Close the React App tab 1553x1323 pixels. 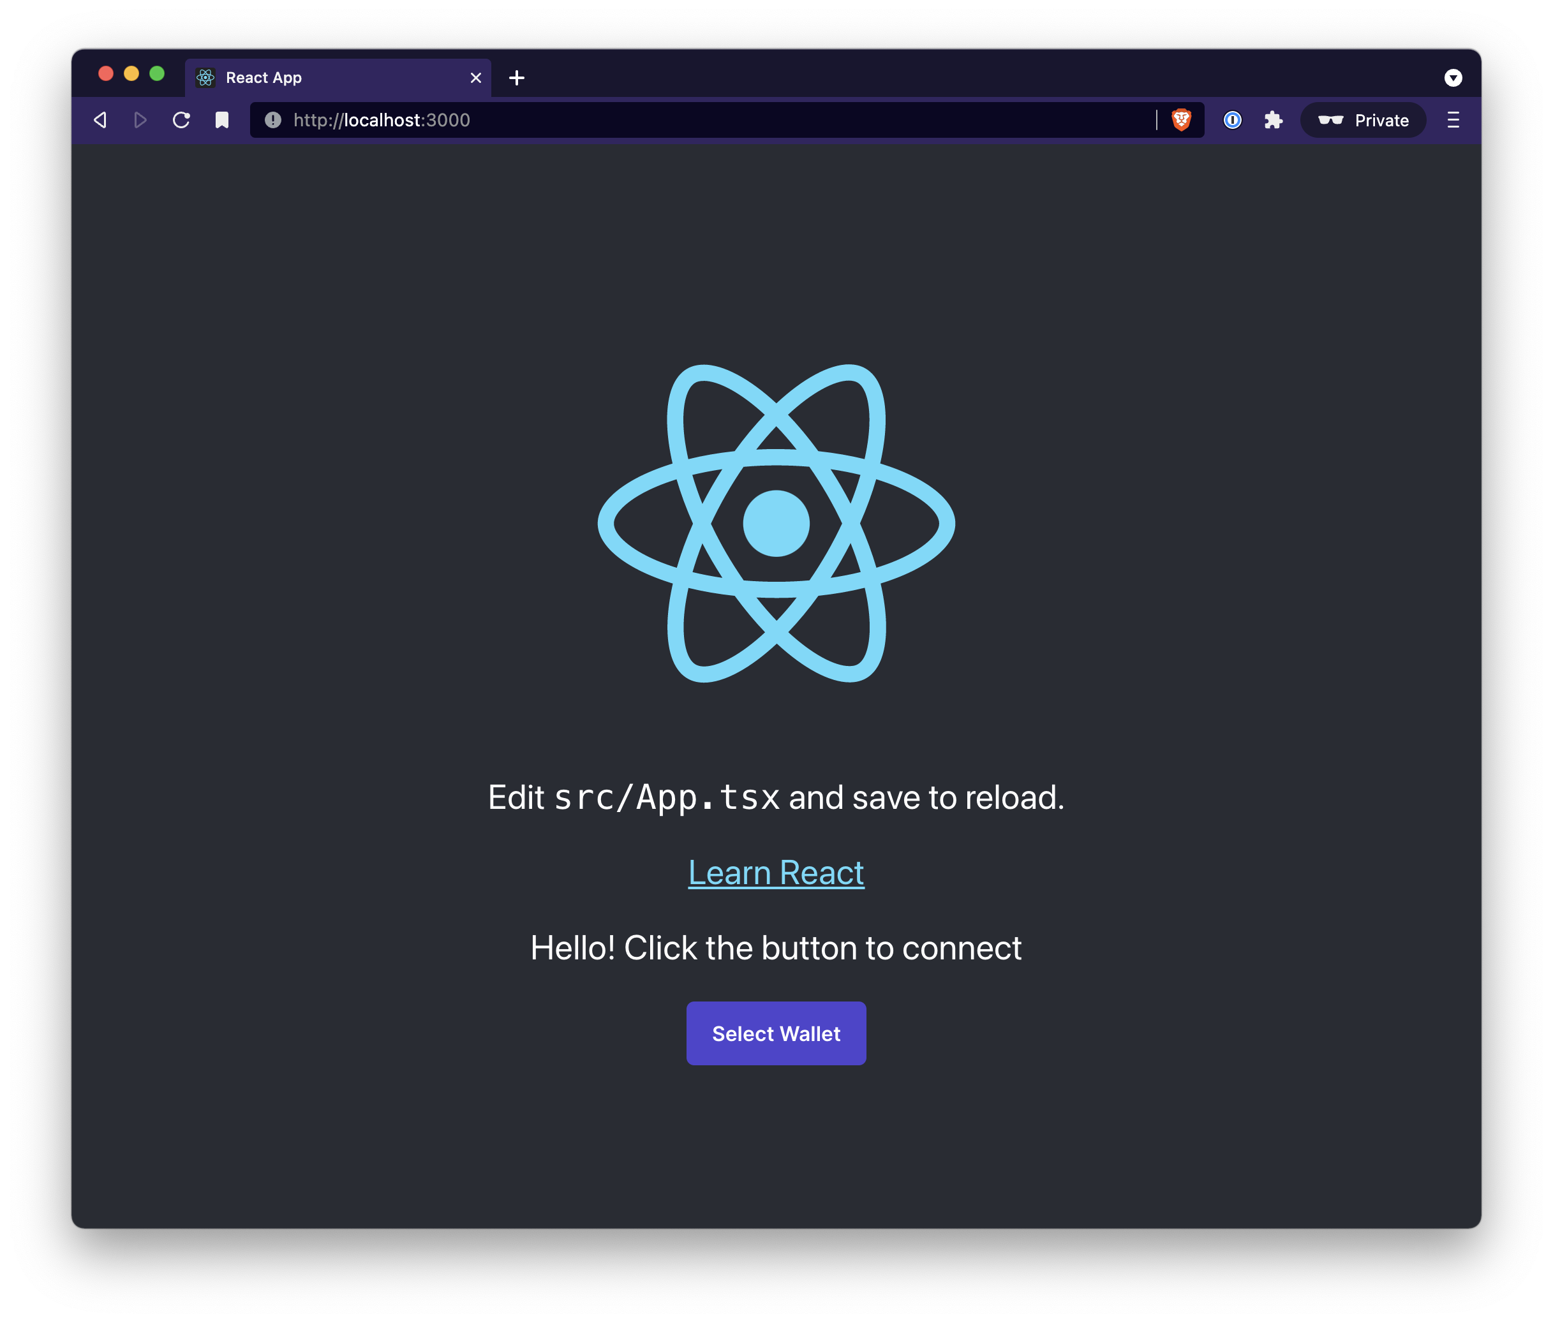point(476,78)
